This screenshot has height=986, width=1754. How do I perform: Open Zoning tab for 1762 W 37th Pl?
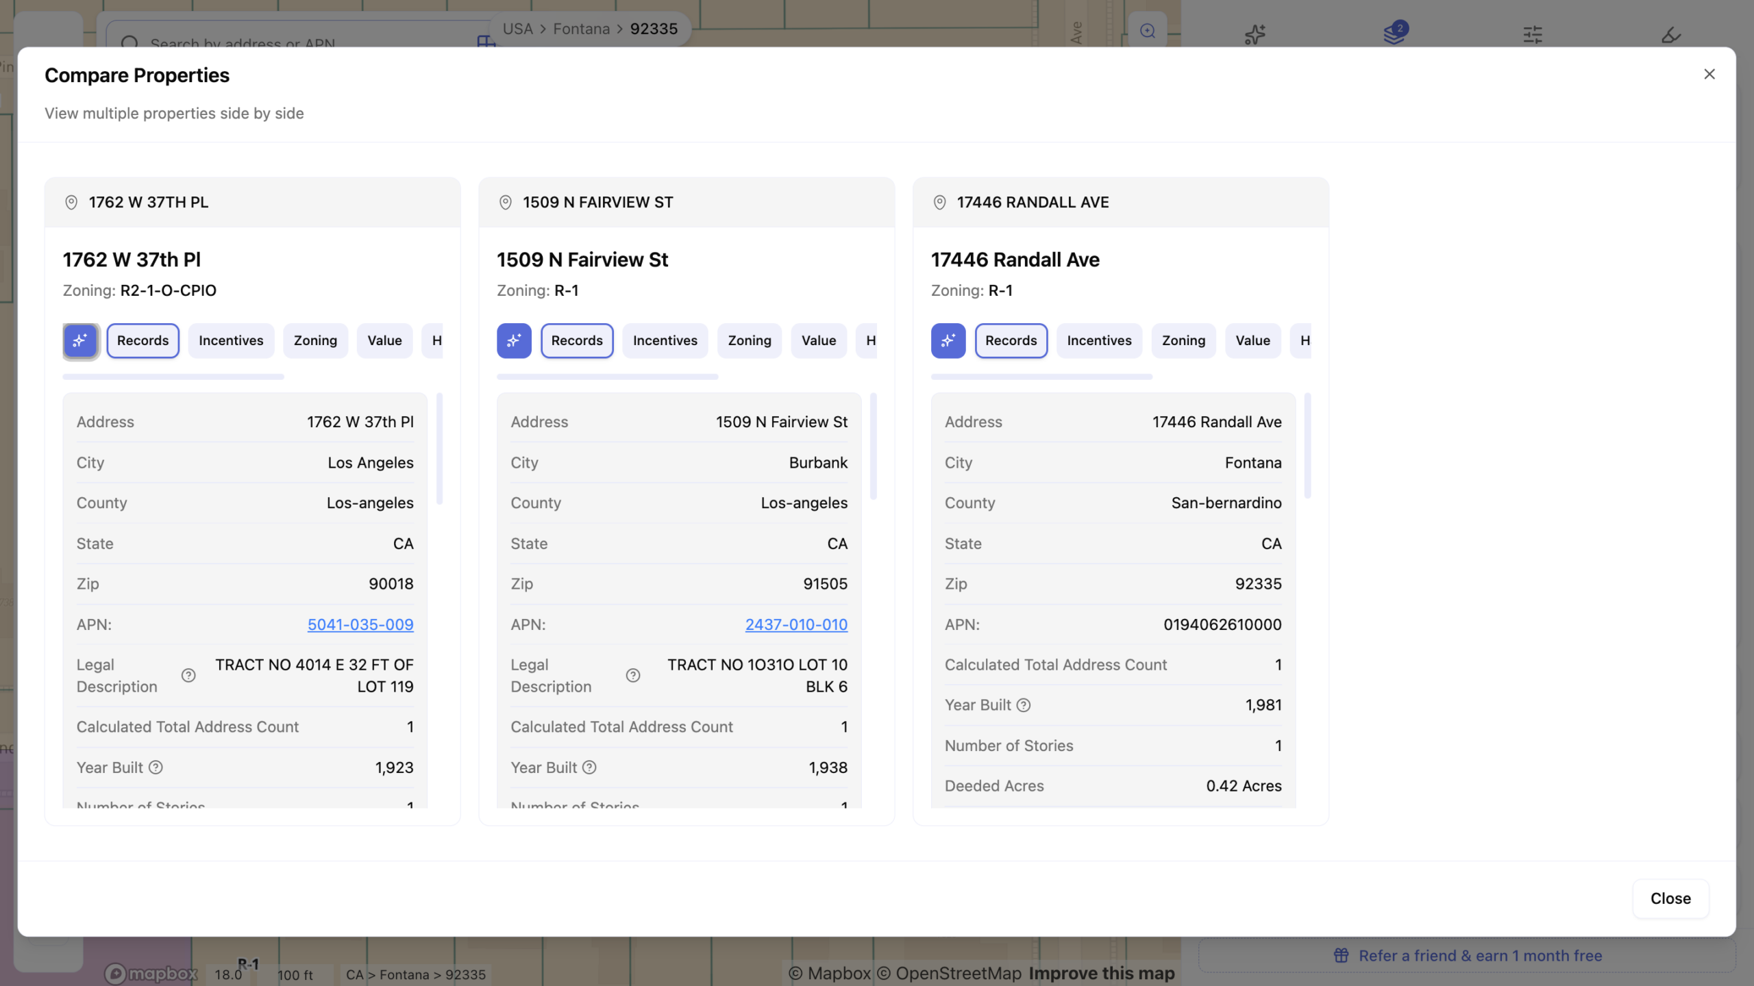pos(315,340)
